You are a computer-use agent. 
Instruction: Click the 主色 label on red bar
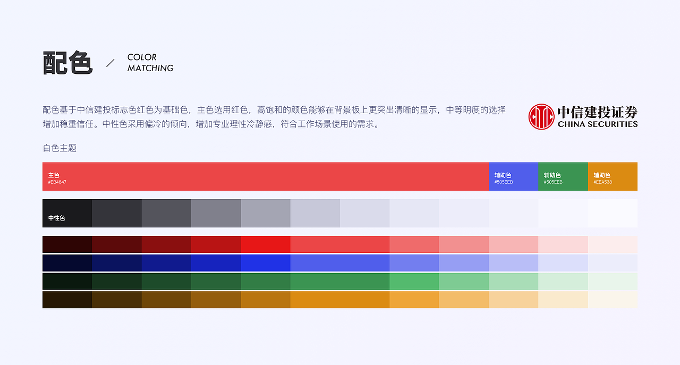(53, 174)
